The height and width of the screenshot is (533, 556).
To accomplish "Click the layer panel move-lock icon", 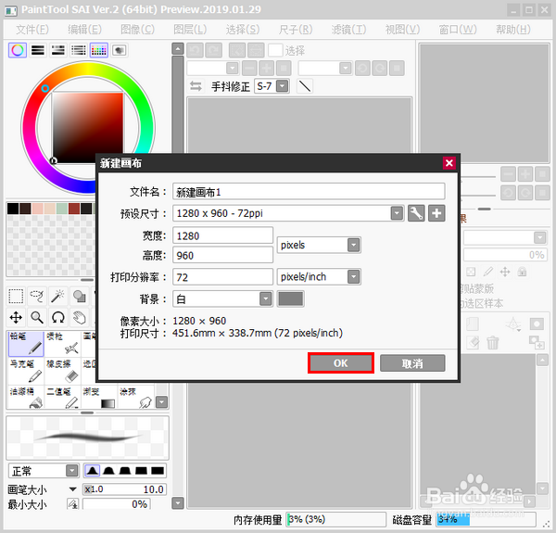I will (x=505, y=272).
